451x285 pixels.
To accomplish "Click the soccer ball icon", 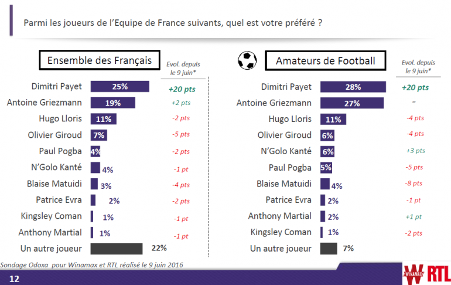I will pyautogui.click(x=247, y=60).
